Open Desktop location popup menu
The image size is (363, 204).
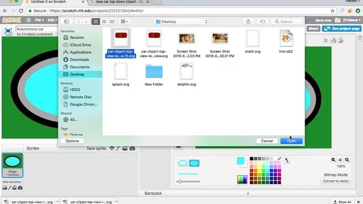point(181,22)
